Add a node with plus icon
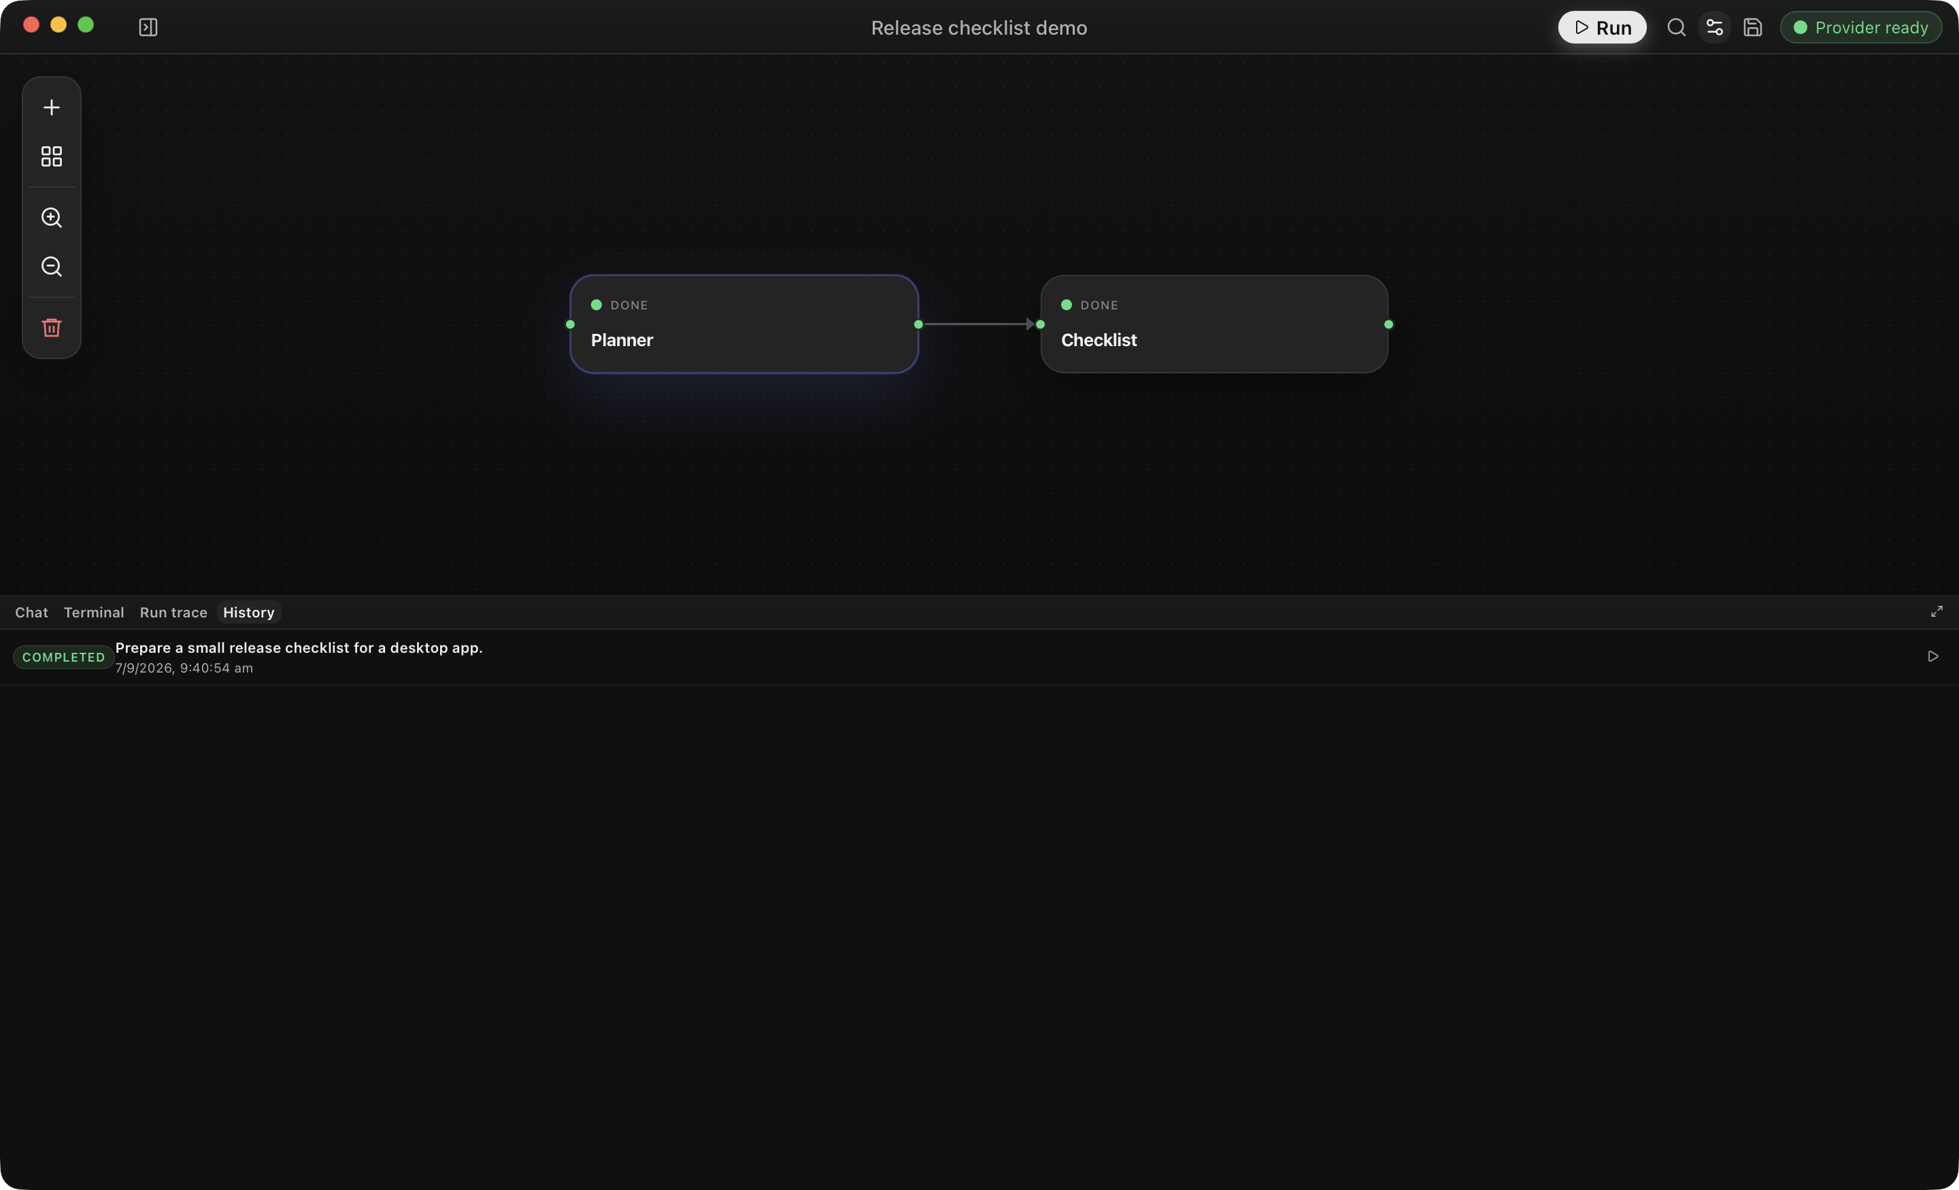This screenshot has height=1190, width=1959. tap(52, 107)
